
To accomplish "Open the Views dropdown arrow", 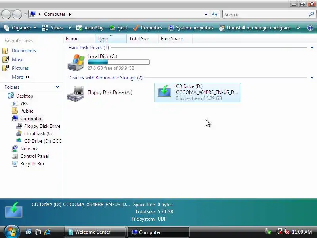I will (x=69, y=28).
